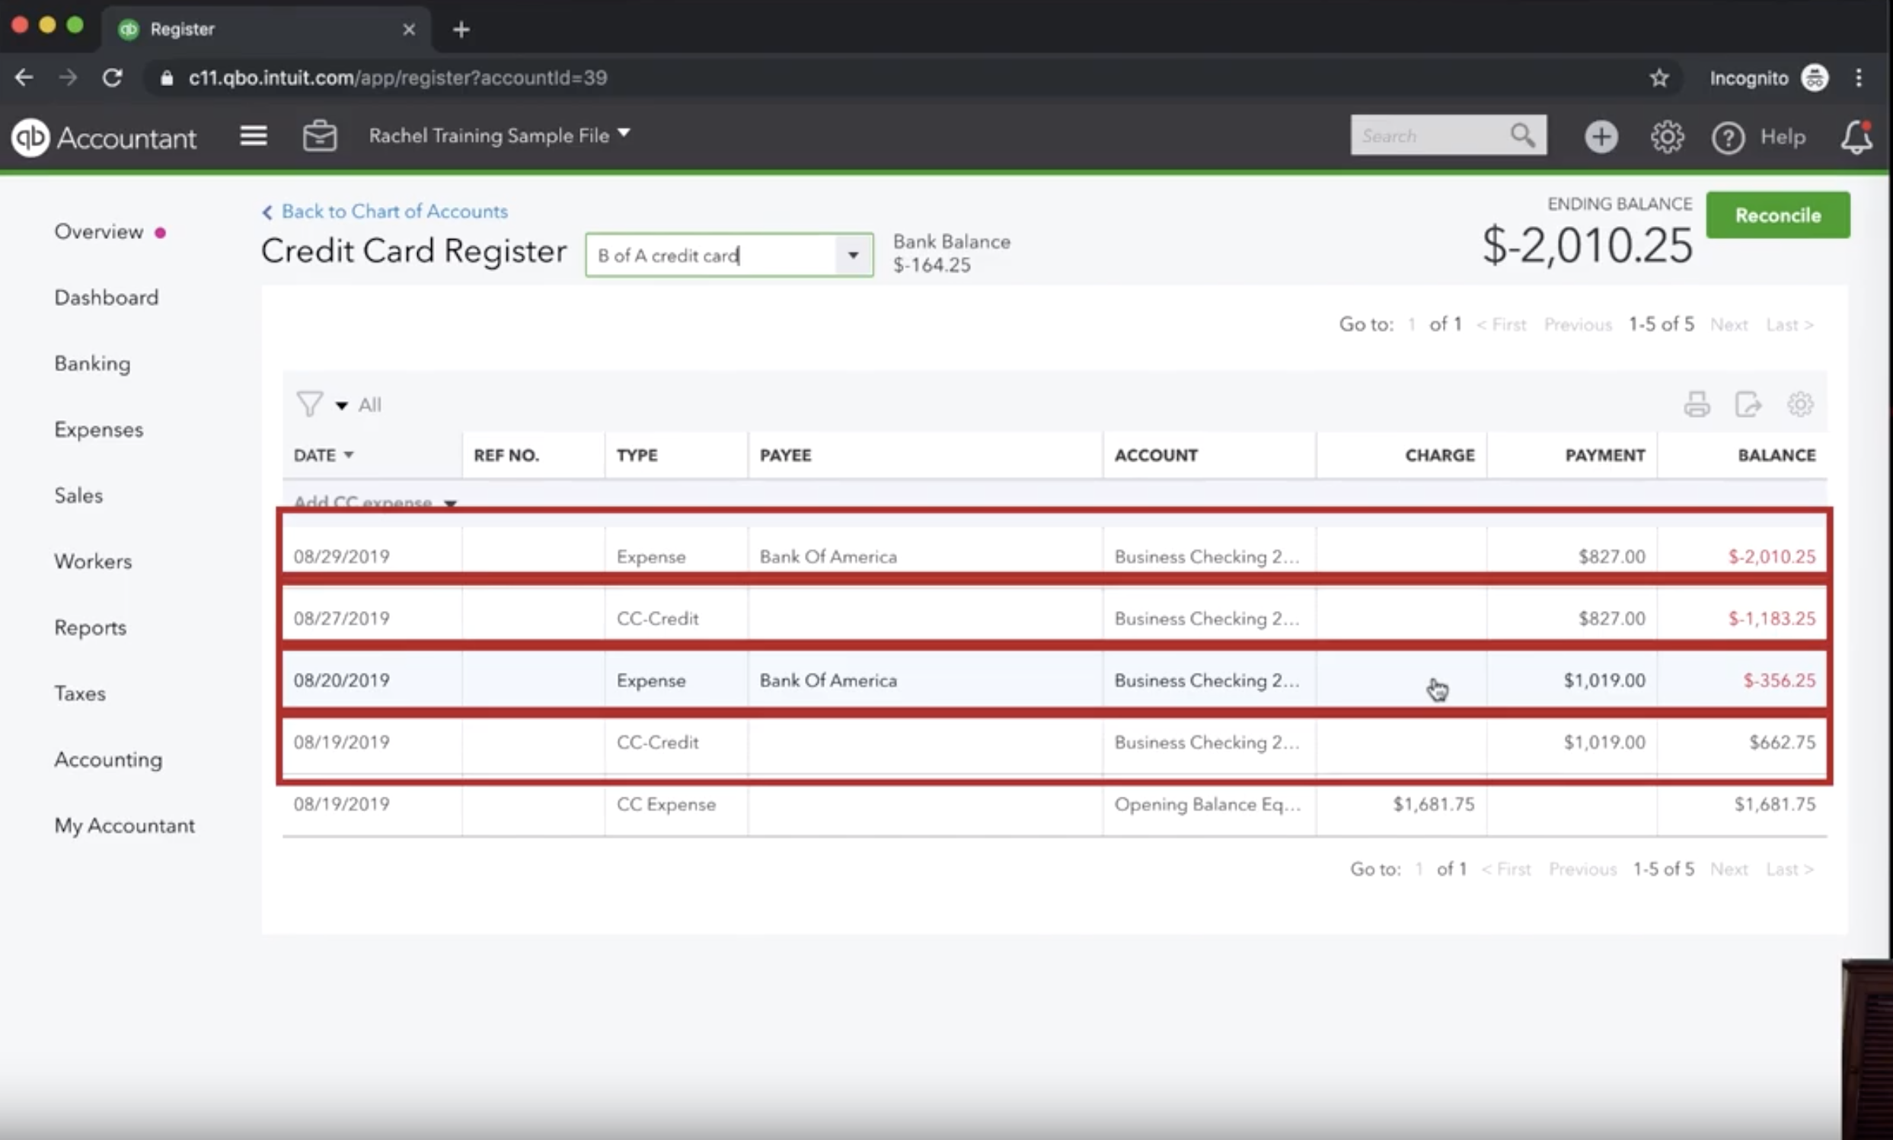Viewport: 1893px width, 1140px height.
Task: Open Reports in sidebar
Action: click(90, 628)
